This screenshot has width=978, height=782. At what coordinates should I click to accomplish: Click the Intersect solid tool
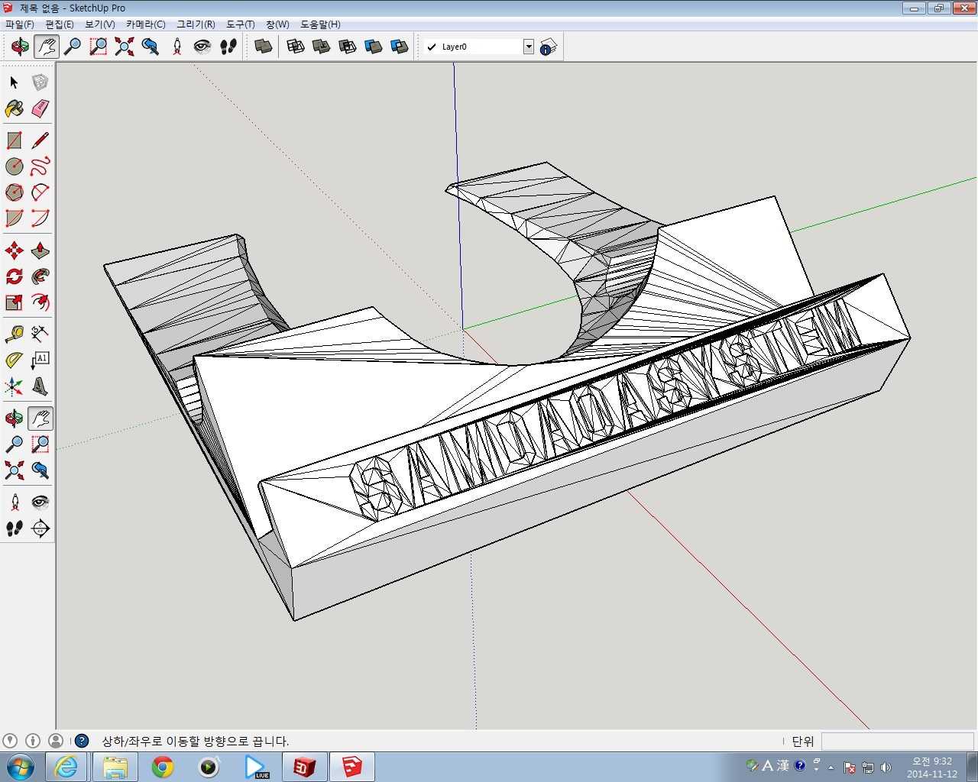click(x=296, y=47)
